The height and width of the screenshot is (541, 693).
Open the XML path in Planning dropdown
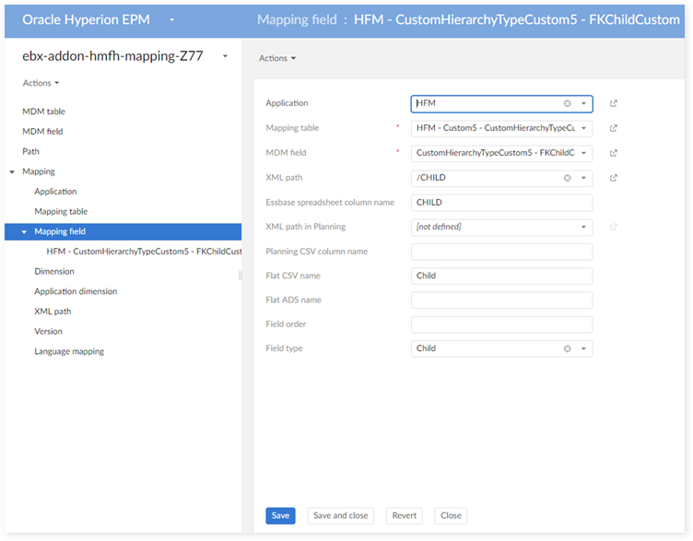coord(583,227)
